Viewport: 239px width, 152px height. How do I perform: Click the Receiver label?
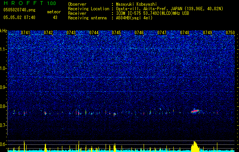click(77, 13)
